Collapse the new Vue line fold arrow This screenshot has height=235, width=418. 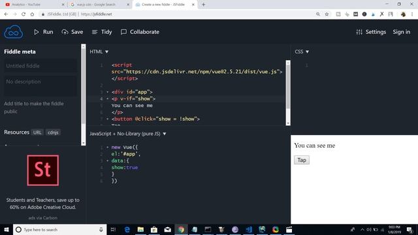pos(107,147)
